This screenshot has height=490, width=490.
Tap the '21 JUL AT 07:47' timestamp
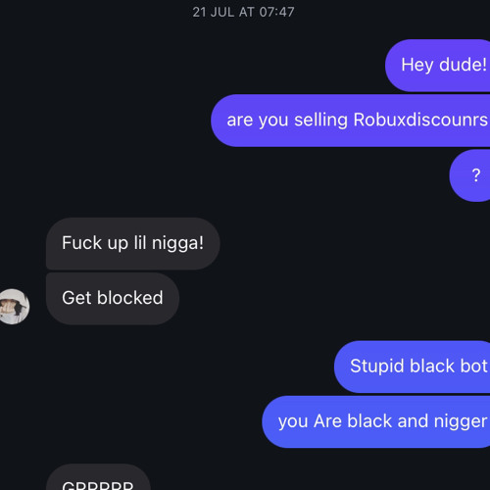pos(243,13)
